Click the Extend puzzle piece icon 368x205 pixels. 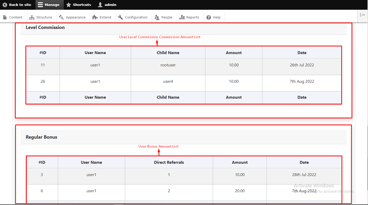[x=95, y=17]
